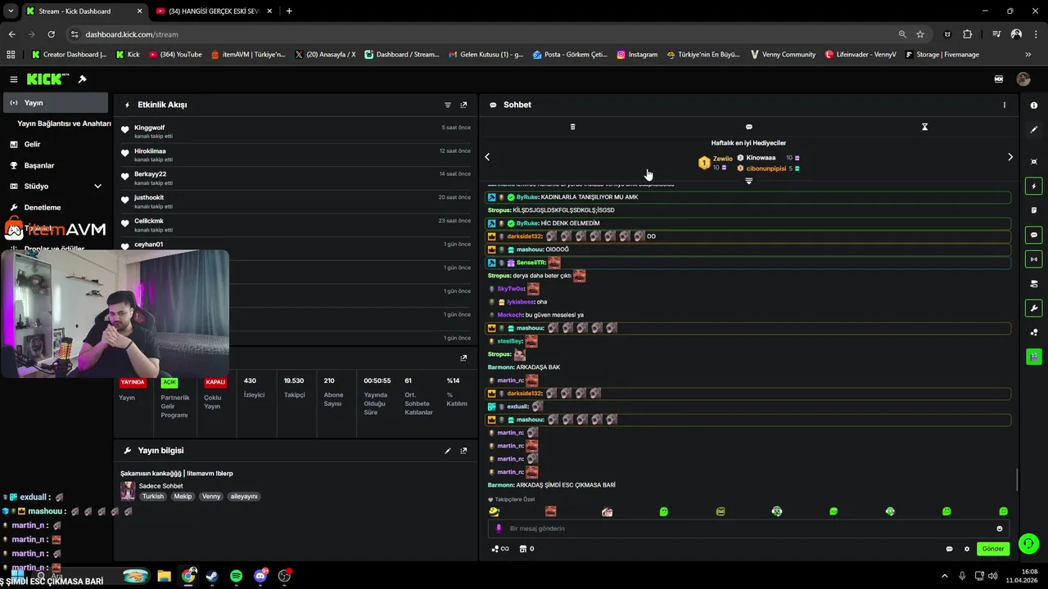The image size is (1048, 589).
Task: Click the layout icon left of the profile avatar
Action: pos(999,79)
